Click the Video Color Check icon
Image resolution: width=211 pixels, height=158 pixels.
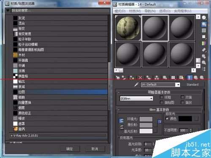(204, 43)
